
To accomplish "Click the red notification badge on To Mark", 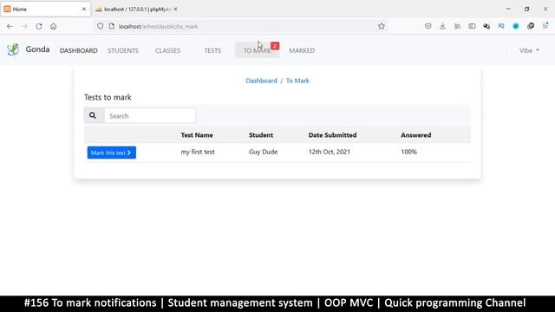I will tap(275, 46).
